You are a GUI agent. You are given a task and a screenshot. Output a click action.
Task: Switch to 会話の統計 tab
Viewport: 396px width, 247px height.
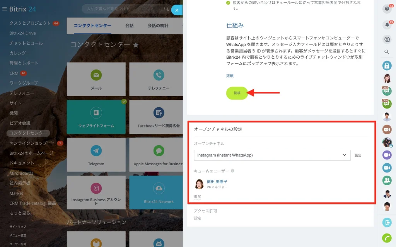pos(158,25)
